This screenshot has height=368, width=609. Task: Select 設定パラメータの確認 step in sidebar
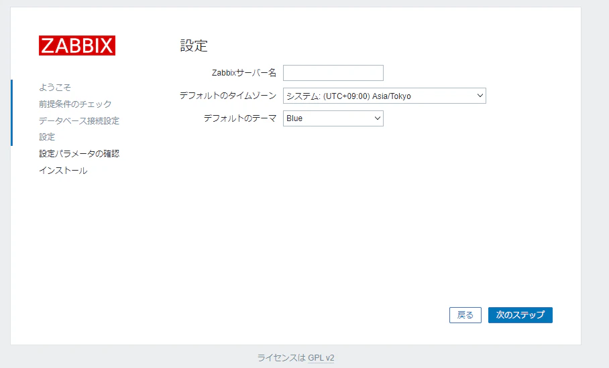pos(79,153)
